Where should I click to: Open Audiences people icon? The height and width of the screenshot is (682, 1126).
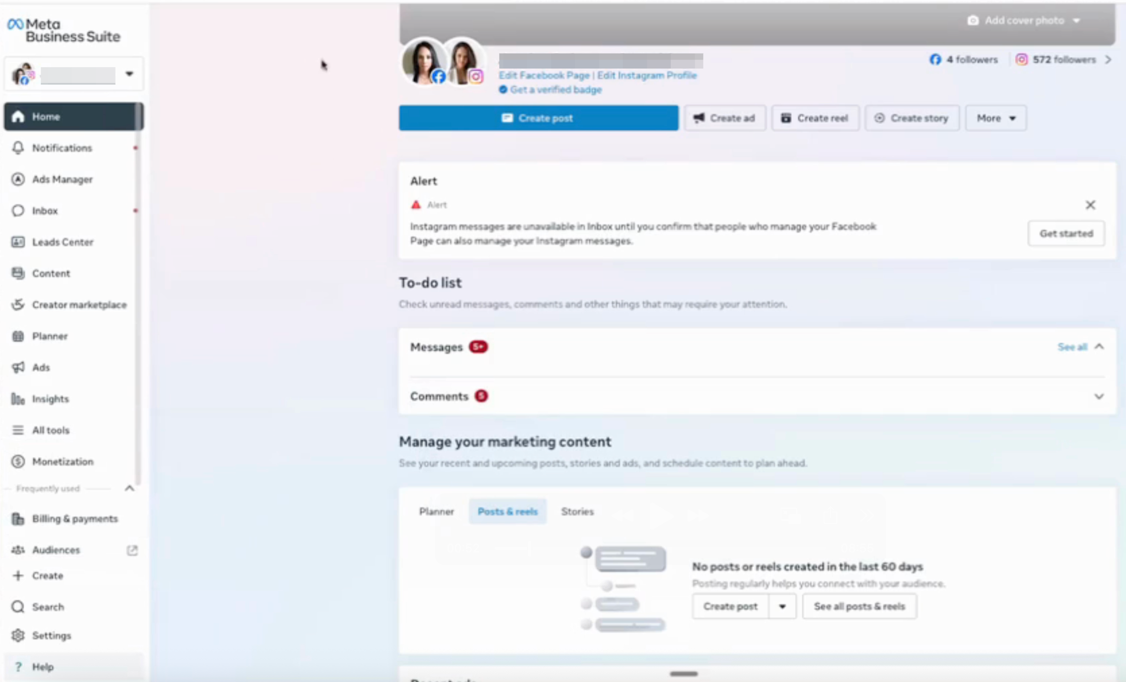click(18, 550)
